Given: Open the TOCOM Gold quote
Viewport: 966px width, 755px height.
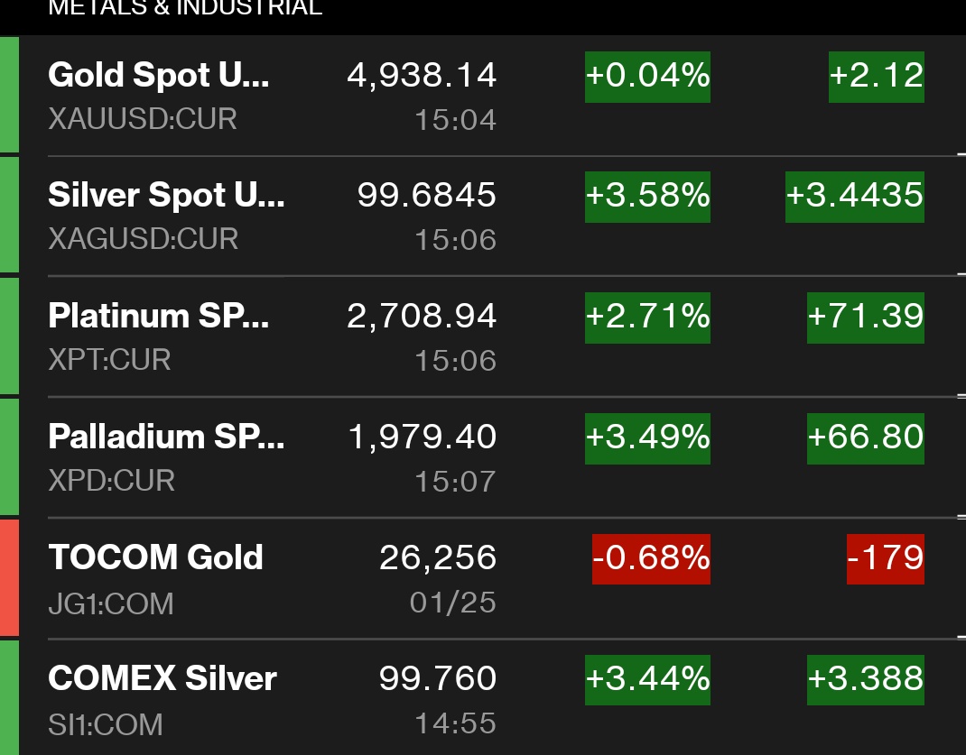Looking at the screenshot, I should pos(155,557).
